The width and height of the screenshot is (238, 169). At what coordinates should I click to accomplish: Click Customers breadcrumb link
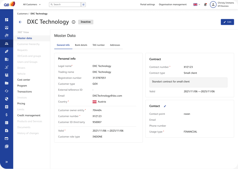(x=22, y=14)
